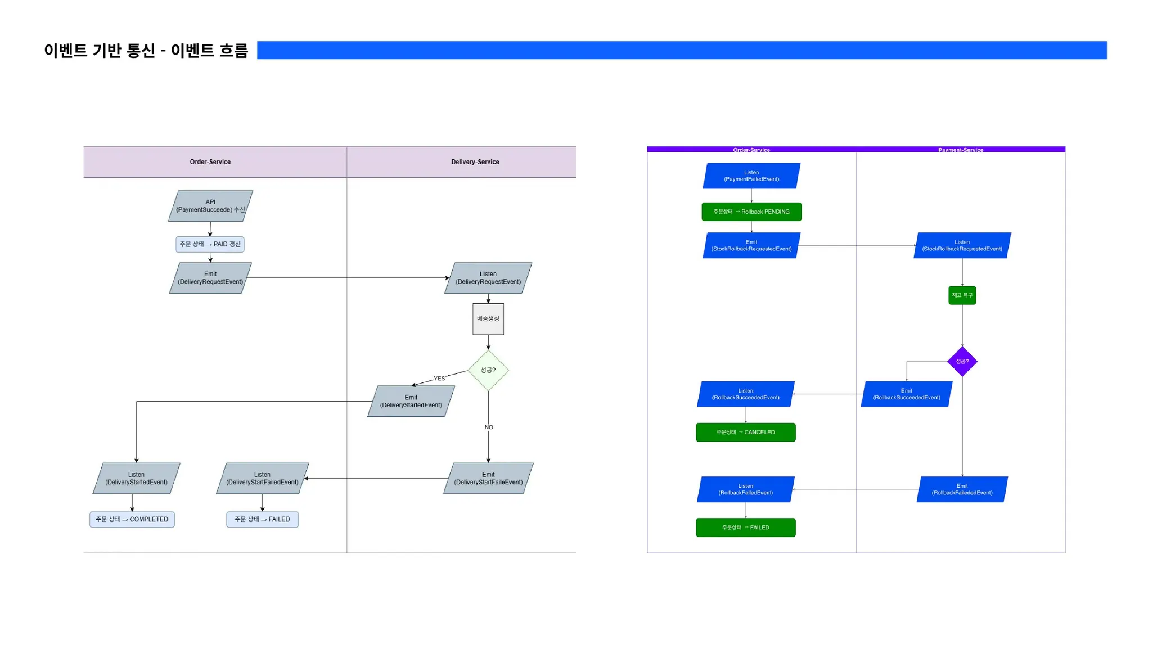Image resolution: width=1152 pixels, height=648 pixels.
Task: Click the slide title '이벤트 기반 통신 - 이벤트 흐름'
Action: (146, 51)
